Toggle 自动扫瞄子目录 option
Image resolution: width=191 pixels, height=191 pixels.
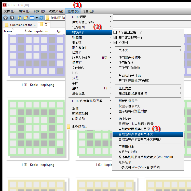(148, 76)
